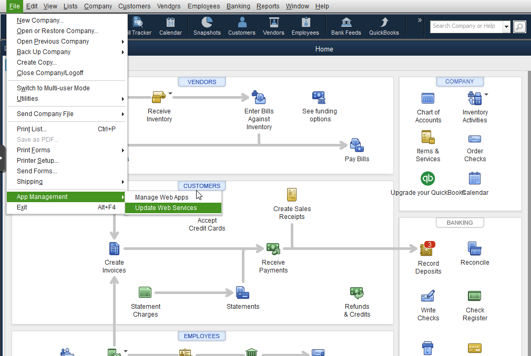531x356 pixels.
Task: Select Manage Web Apps submenu item
Action: click(173, 197)
